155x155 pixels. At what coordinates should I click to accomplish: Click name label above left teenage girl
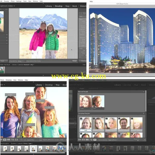tap(11, 95)
